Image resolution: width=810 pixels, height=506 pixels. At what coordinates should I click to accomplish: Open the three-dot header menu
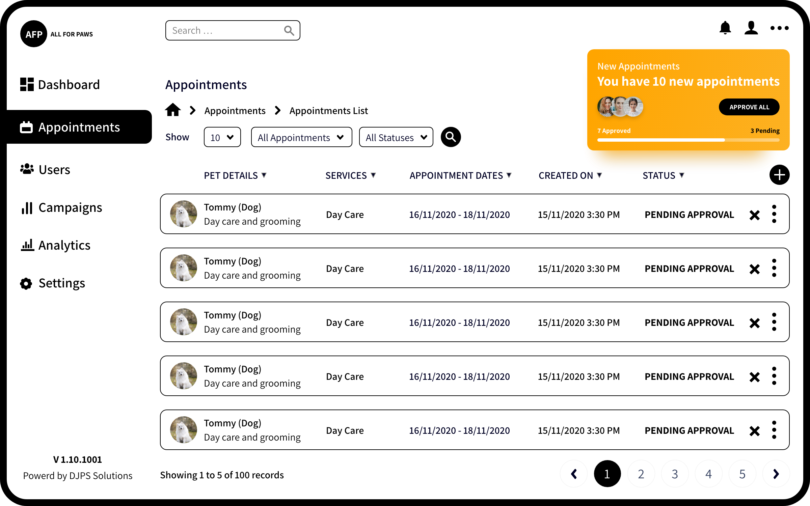tap(779, 28)
